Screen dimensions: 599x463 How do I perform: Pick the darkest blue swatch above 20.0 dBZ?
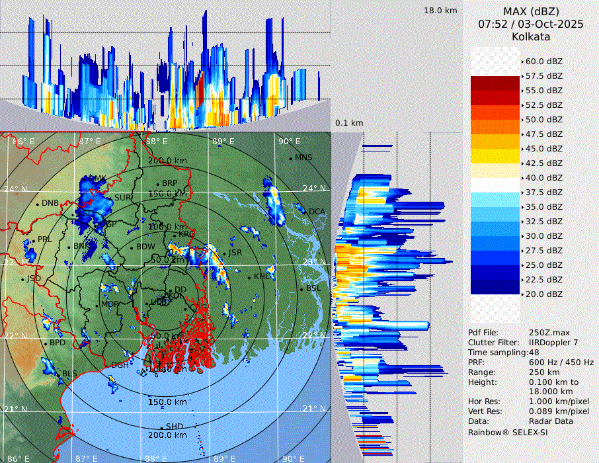pyautogui.click(x=495, y=286)
